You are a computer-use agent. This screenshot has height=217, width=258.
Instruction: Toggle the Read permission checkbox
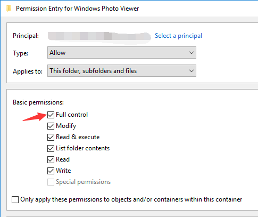tap(51, 159)
